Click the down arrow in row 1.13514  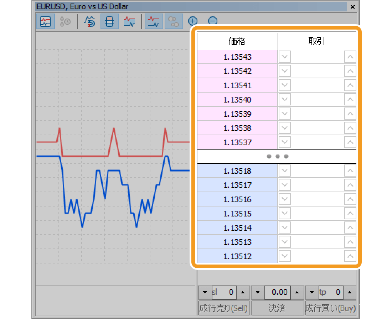284,228
